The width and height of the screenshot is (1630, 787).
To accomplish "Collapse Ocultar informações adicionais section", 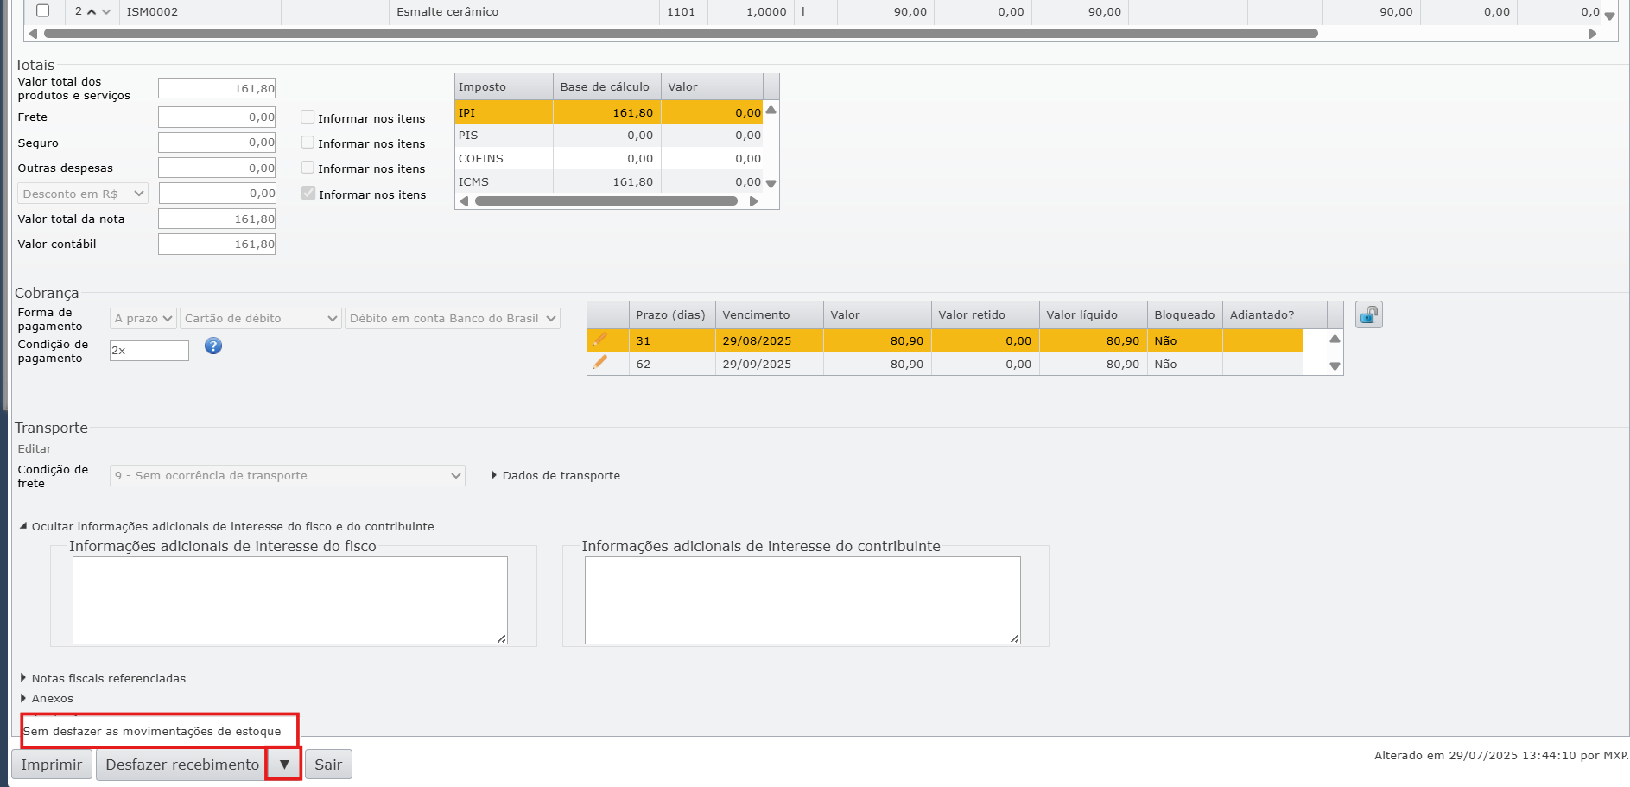I will click(227, 526).
